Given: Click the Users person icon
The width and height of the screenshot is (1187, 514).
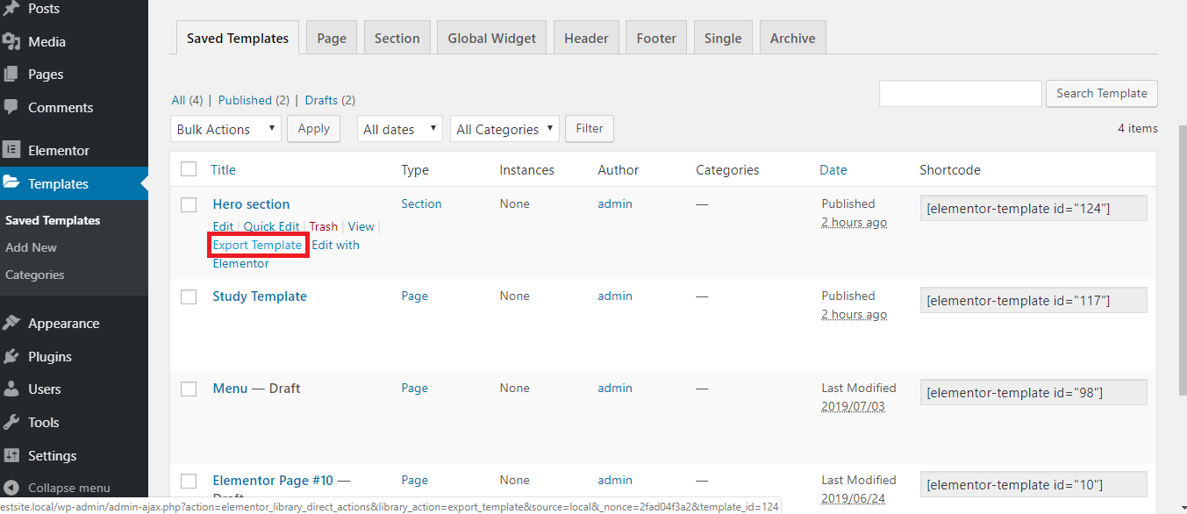Looking at the screenshot, I should [11, 389].
